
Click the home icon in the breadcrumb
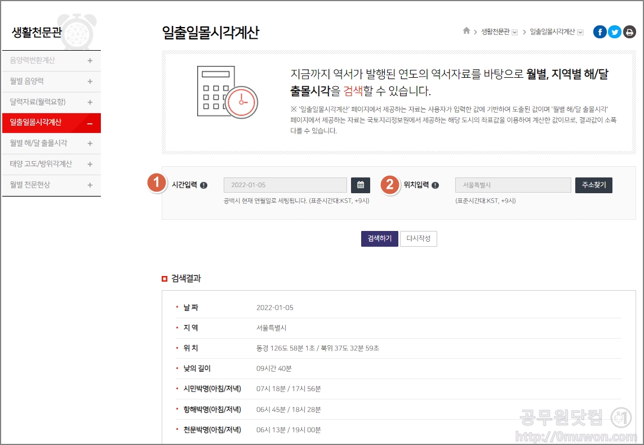467,32
